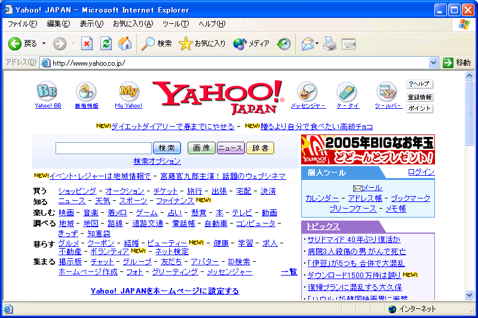Click into the Yahoo search text field
This screenshot has height=318, width=478.
pos(103,148)
